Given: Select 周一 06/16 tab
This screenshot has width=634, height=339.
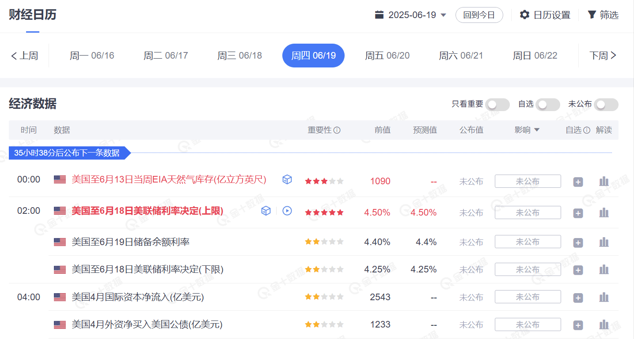Looking at the screenshot, I should click(92, 56).
